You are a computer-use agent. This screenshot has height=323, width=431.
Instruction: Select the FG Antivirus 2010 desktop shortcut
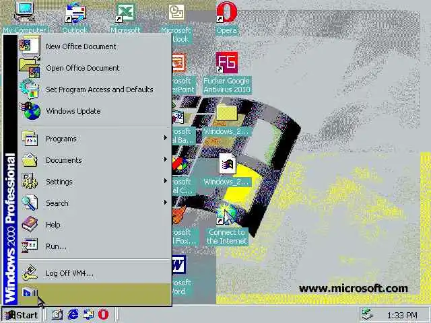(227, 73)
